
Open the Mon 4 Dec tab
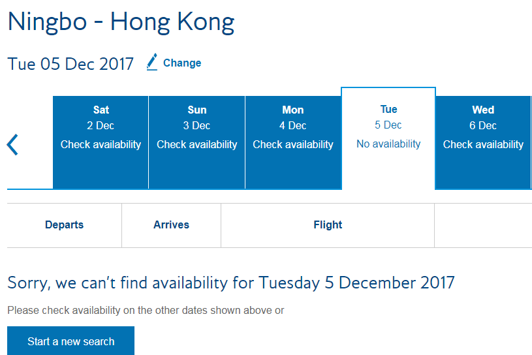(x=293, y=117)
